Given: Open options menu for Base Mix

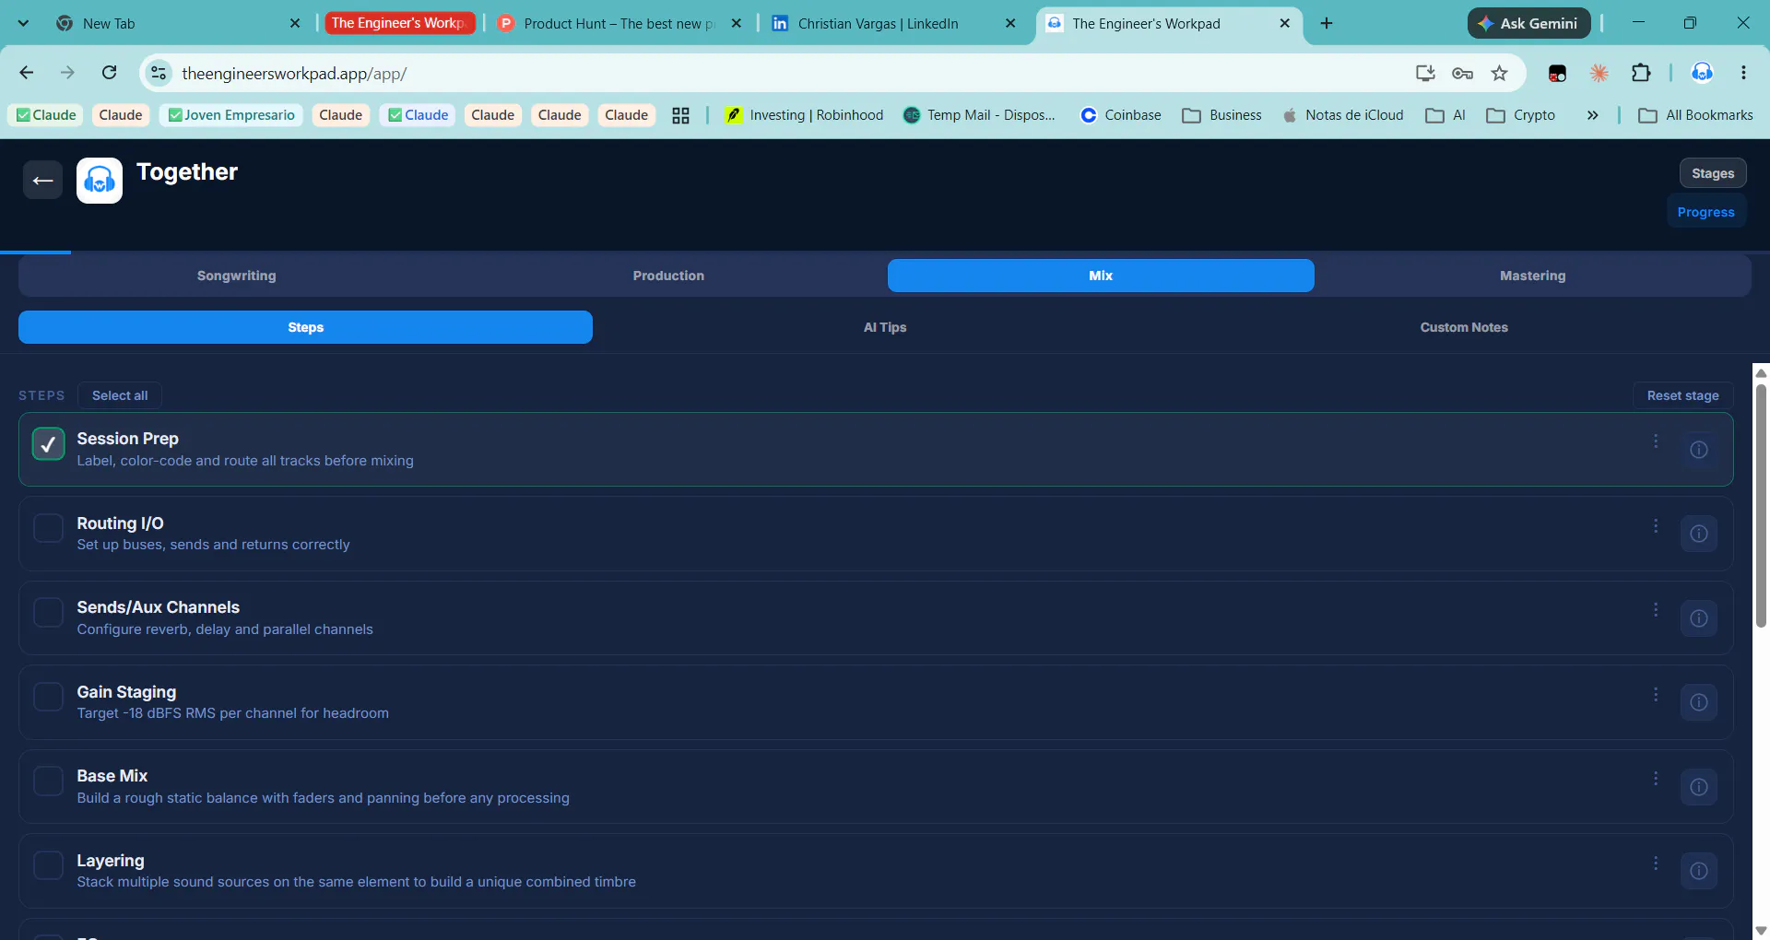Looking at the screenshot, I should (1656, 779).
